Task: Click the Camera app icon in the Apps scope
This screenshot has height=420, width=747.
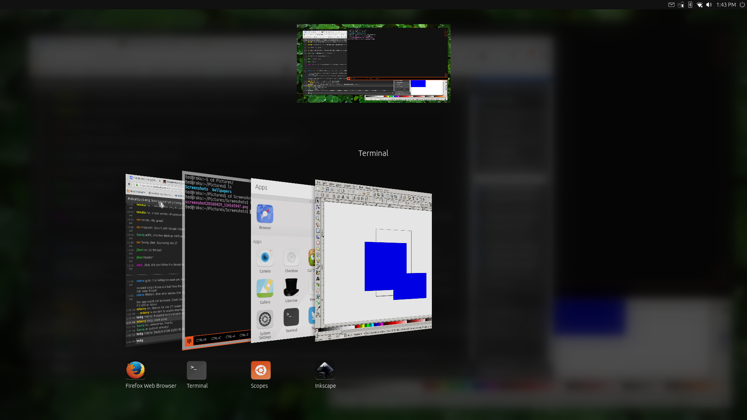Action: 265,258
